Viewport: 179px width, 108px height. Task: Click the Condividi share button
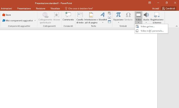click(x=169, y=8)
